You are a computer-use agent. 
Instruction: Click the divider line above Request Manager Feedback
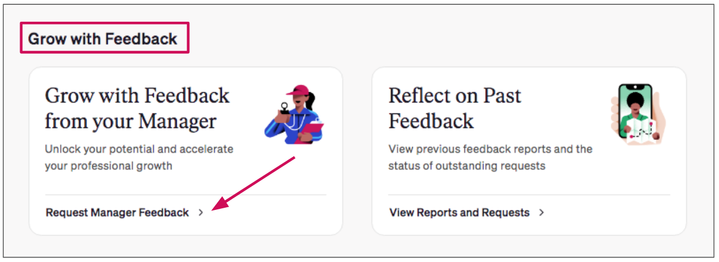185,195
